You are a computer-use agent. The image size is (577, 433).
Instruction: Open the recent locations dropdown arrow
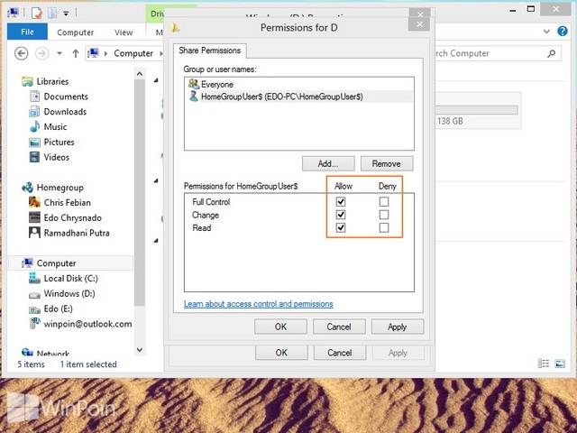pos(60,53)
